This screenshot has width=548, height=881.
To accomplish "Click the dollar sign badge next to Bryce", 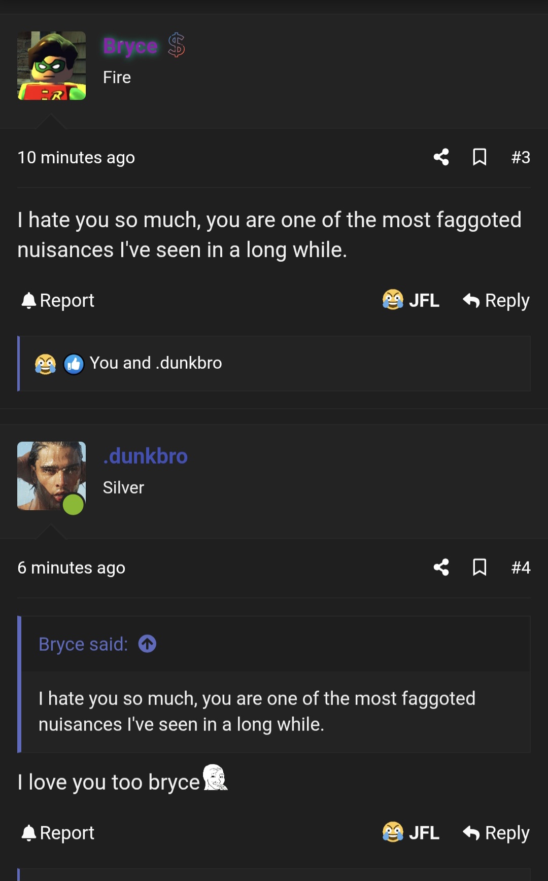I will 176,45.
